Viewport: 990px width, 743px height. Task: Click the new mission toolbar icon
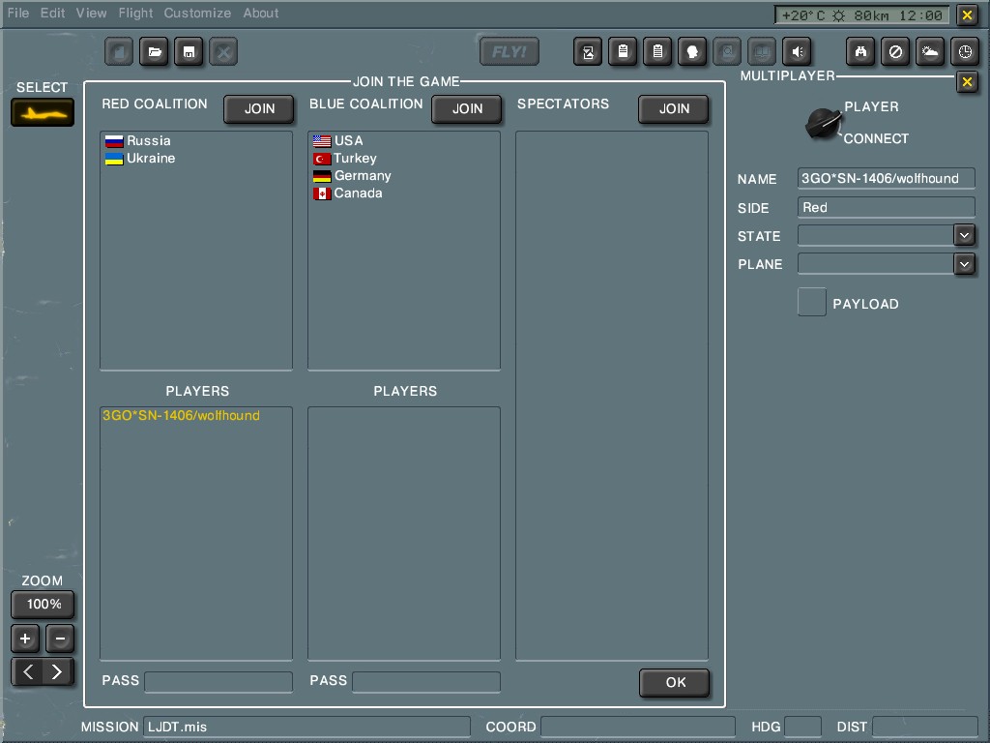point(119,52)
